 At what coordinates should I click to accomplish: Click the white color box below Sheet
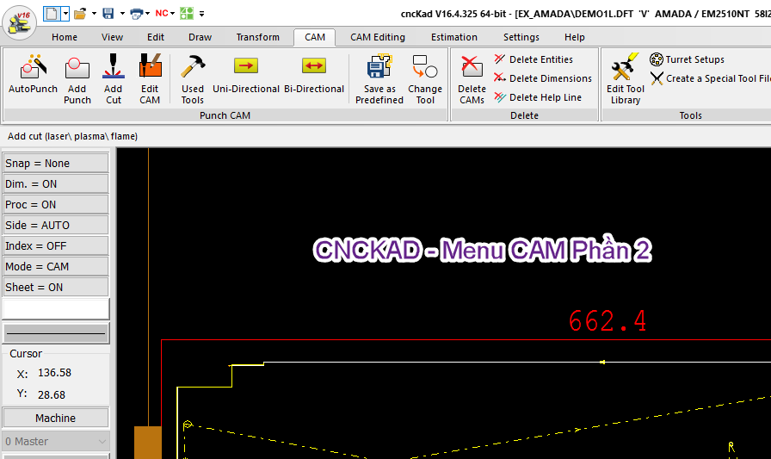pyautogui.click(x=56, y=309)
